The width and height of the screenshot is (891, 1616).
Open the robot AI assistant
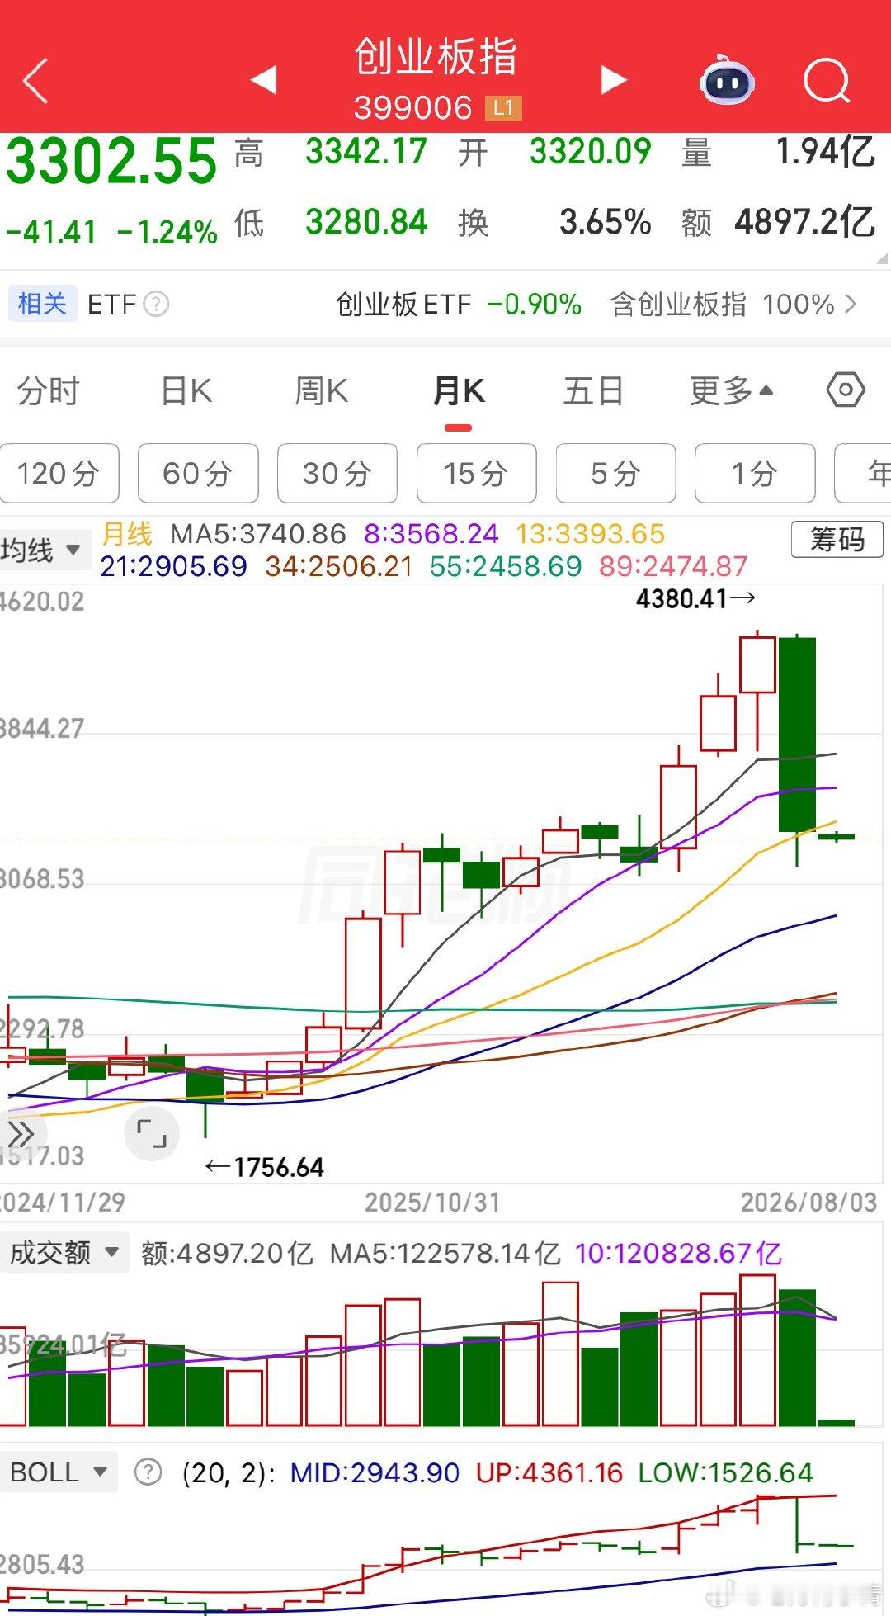coord(727,80)
